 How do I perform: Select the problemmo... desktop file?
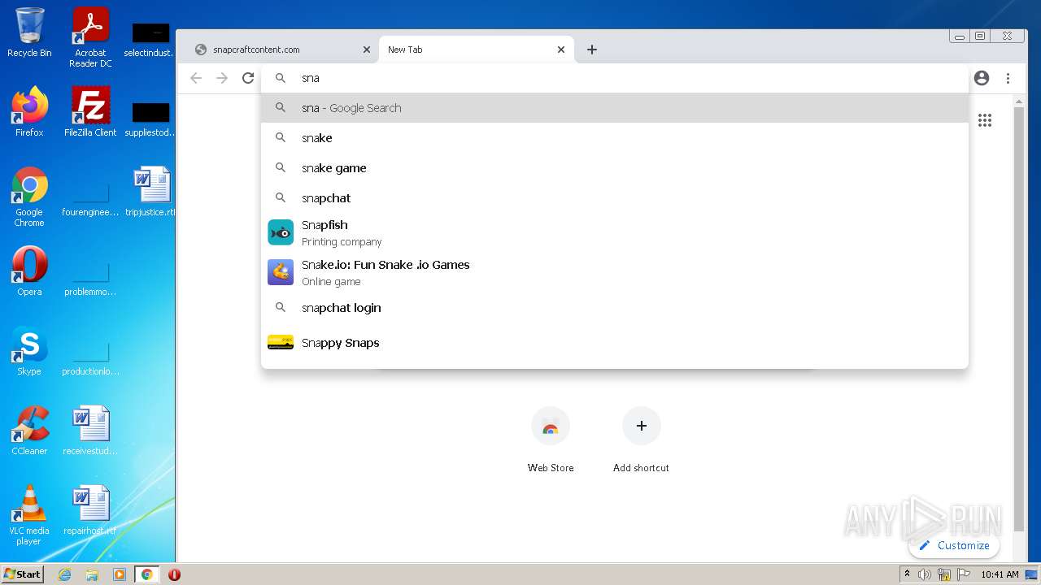pos(90,279)
